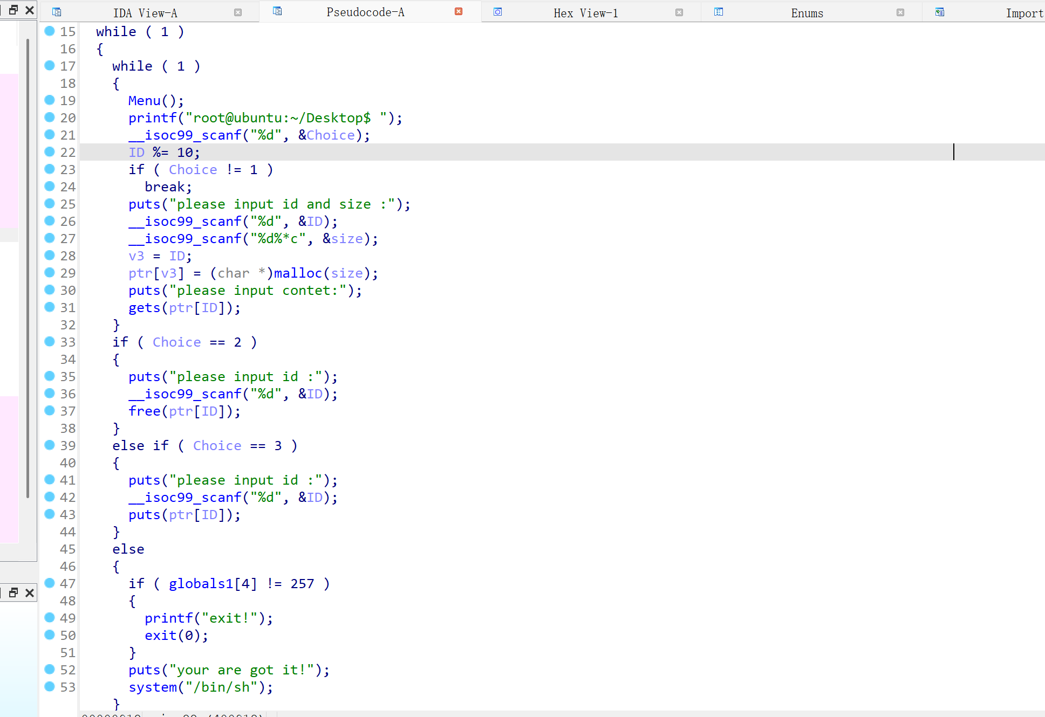Image resolution: width=1045 pixels, height=717 pixels.
Task: Switch to the Enums tab
Action: pyautogui.click(x=807, y=13)
